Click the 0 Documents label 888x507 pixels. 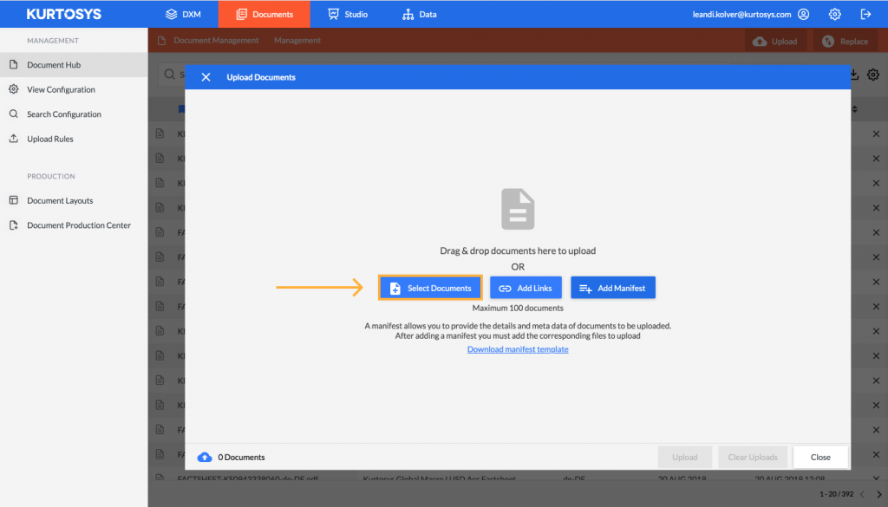pyautogui.click(x=241, y=458)
